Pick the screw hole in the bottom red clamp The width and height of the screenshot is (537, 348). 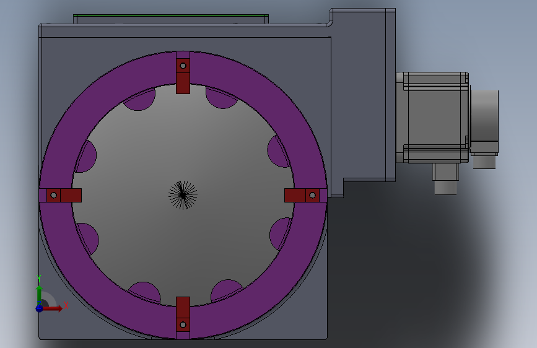[x=183, y=324]
